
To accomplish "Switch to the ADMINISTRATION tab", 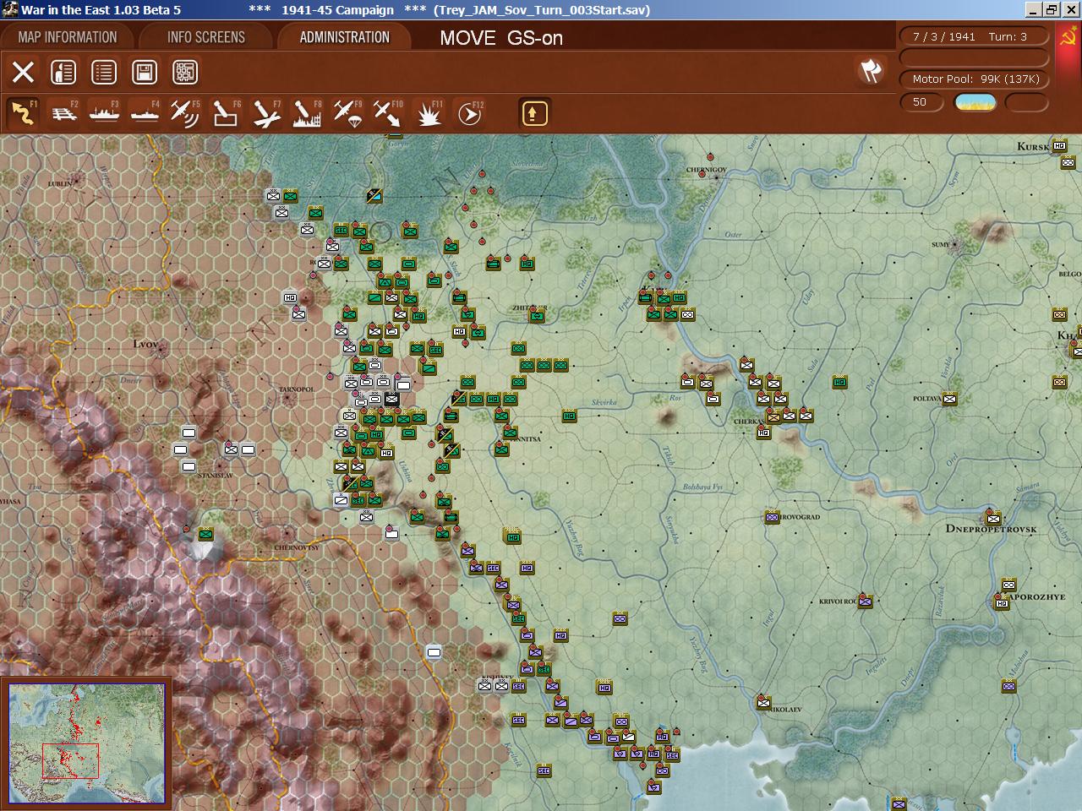I will (x=345, y=37).
